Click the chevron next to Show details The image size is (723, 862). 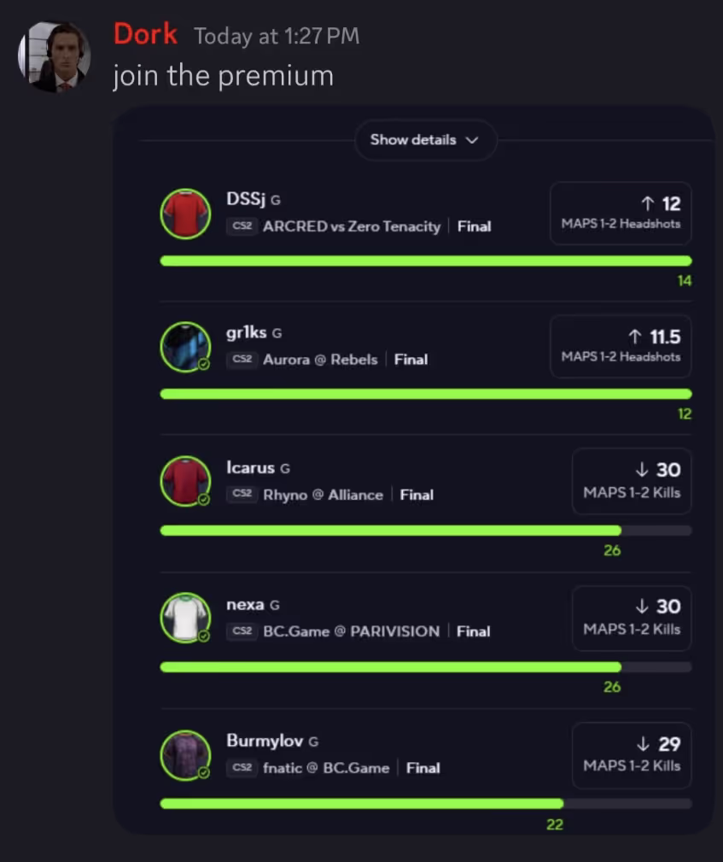[472, 140]
